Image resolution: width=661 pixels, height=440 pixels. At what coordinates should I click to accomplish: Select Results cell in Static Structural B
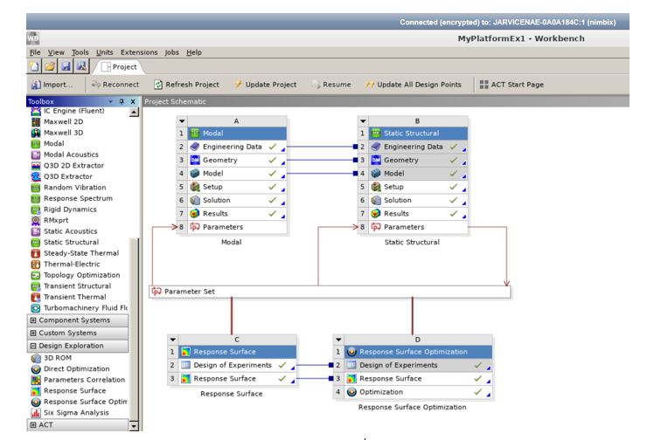(418, 214)
